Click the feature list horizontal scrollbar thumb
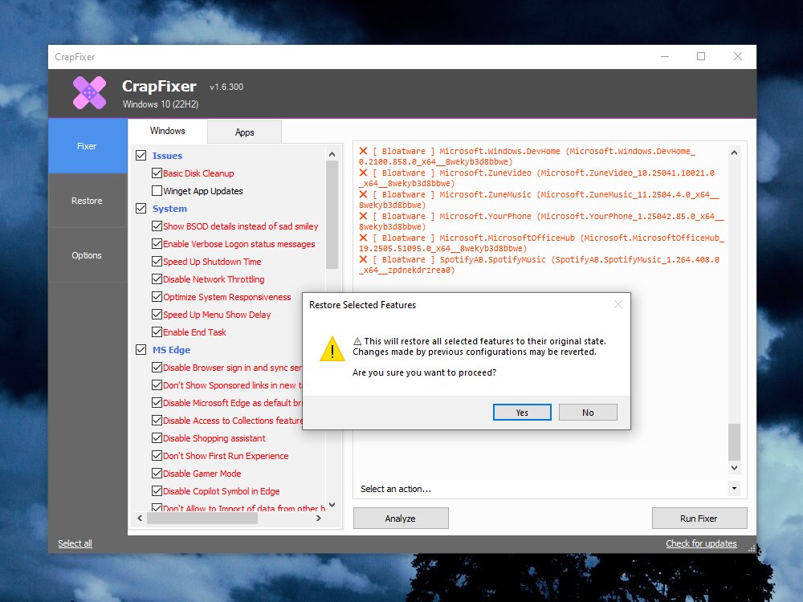The width and height of the screenshot is (803, 602). click(202, 518)
